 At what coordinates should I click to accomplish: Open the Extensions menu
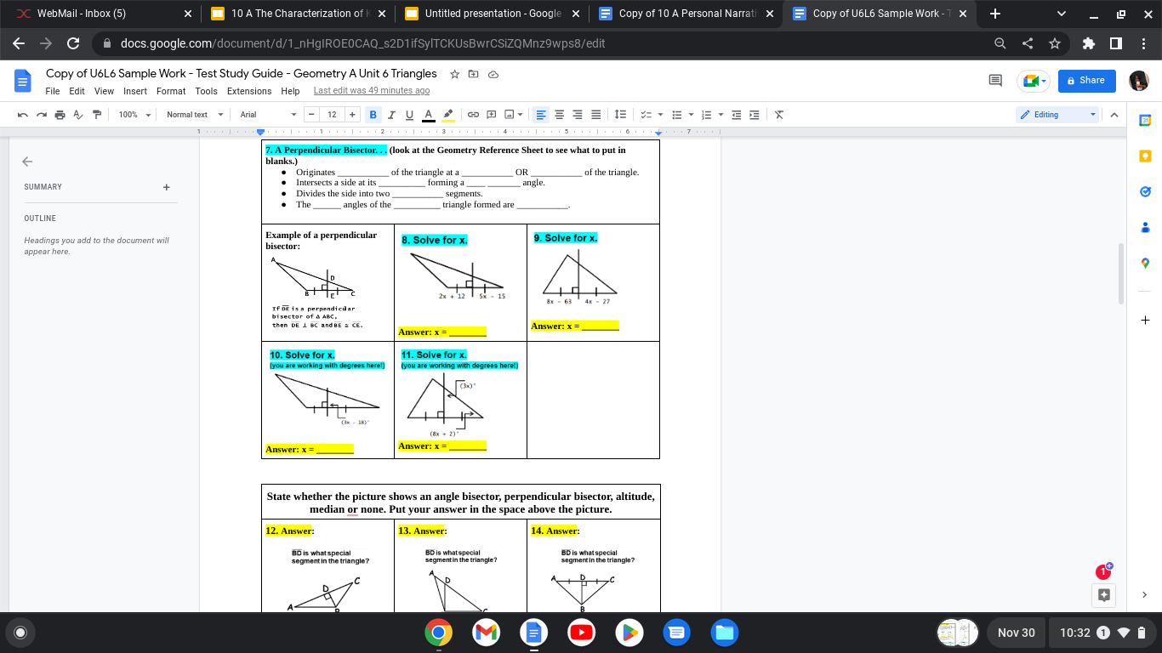coord(249,91)
